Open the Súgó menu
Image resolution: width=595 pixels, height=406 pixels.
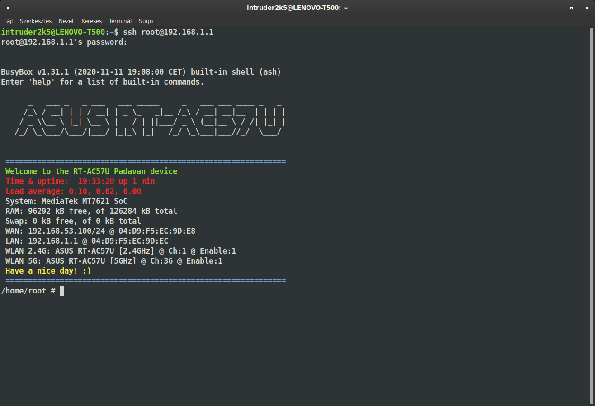click(x=146, y=21)
